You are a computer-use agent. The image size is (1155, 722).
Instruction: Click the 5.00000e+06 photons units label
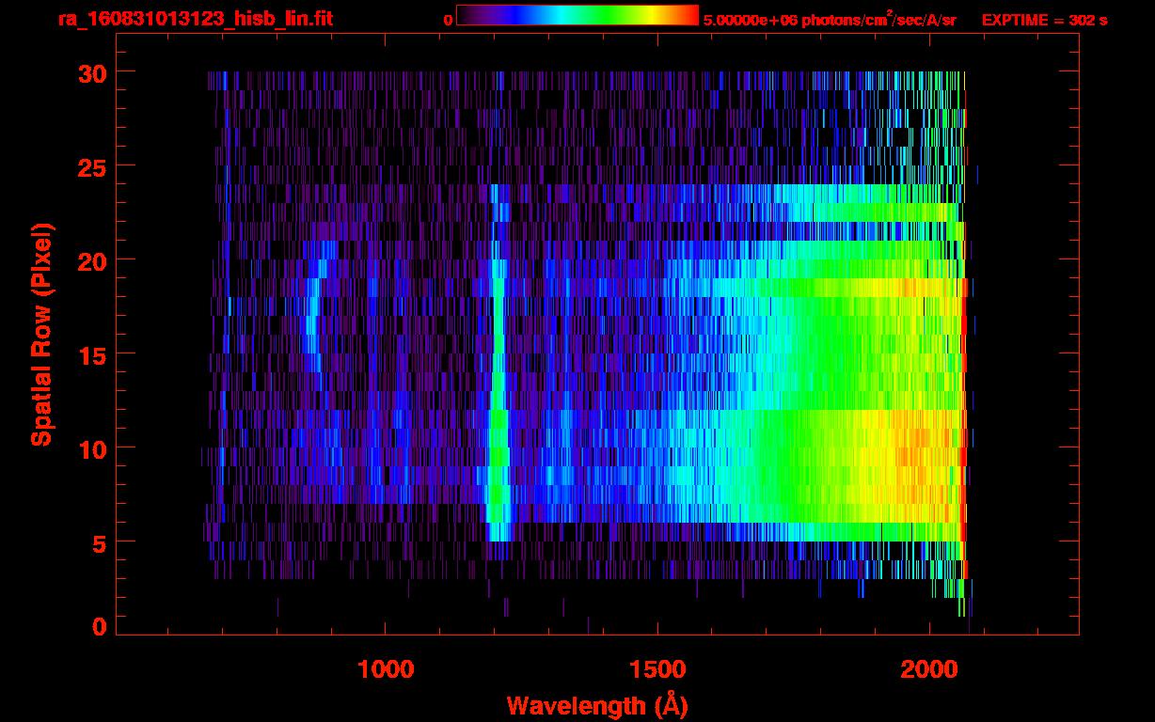[830, 20]
